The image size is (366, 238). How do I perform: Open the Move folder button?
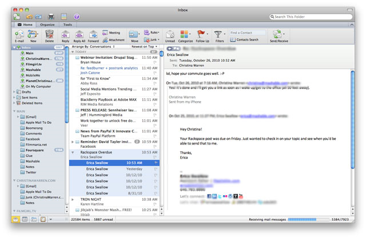click(x=134, y=37)
